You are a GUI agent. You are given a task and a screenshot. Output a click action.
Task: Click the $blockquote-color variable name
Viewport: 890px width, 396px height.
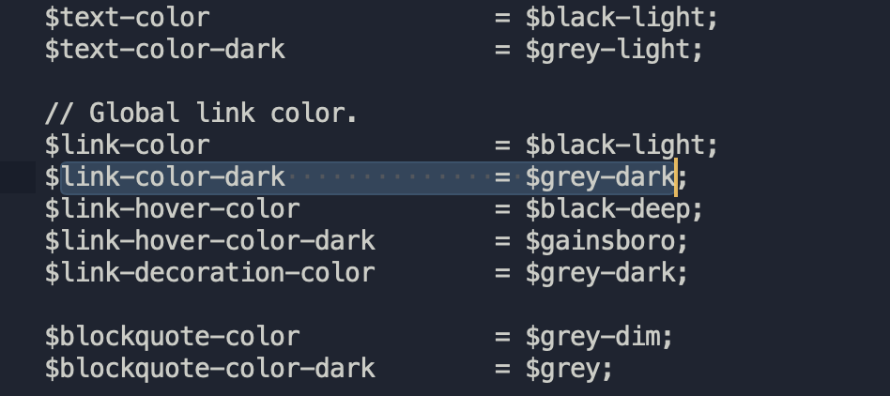[172, 337]
